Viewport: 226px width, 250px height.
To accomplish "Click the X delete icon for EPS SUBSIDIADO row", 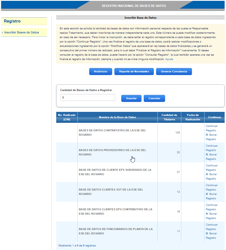I will 207,174.
